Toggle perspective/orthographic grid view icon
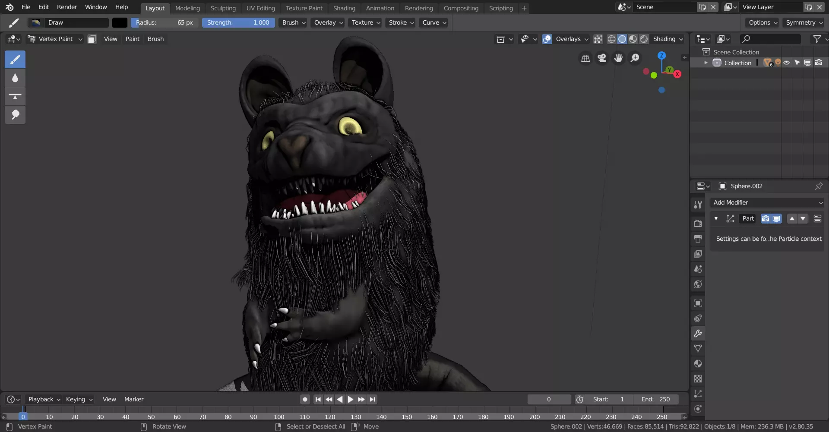829x432 pixels. (x=585, y=58)
